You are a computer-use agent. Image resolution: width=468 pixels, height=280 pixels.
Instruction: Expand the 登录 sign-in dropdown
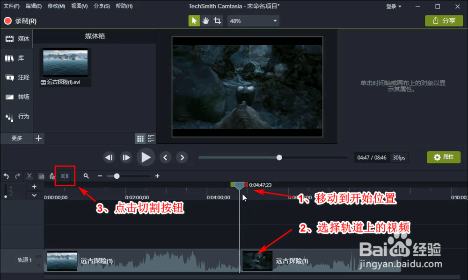tap(394, 6)
